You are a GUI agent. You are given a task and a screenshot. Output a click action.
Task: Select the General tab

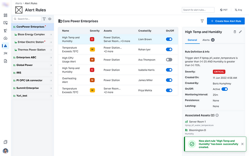pos(192,40)
